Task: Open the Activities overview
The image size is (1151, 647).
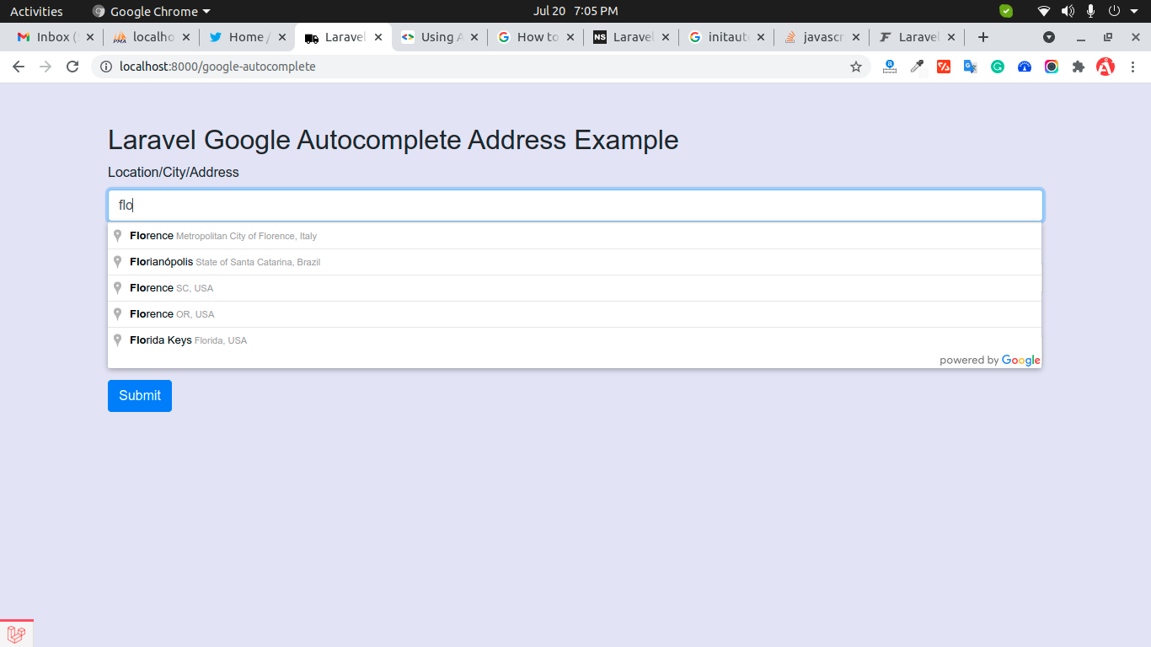Action: point(36,11)
